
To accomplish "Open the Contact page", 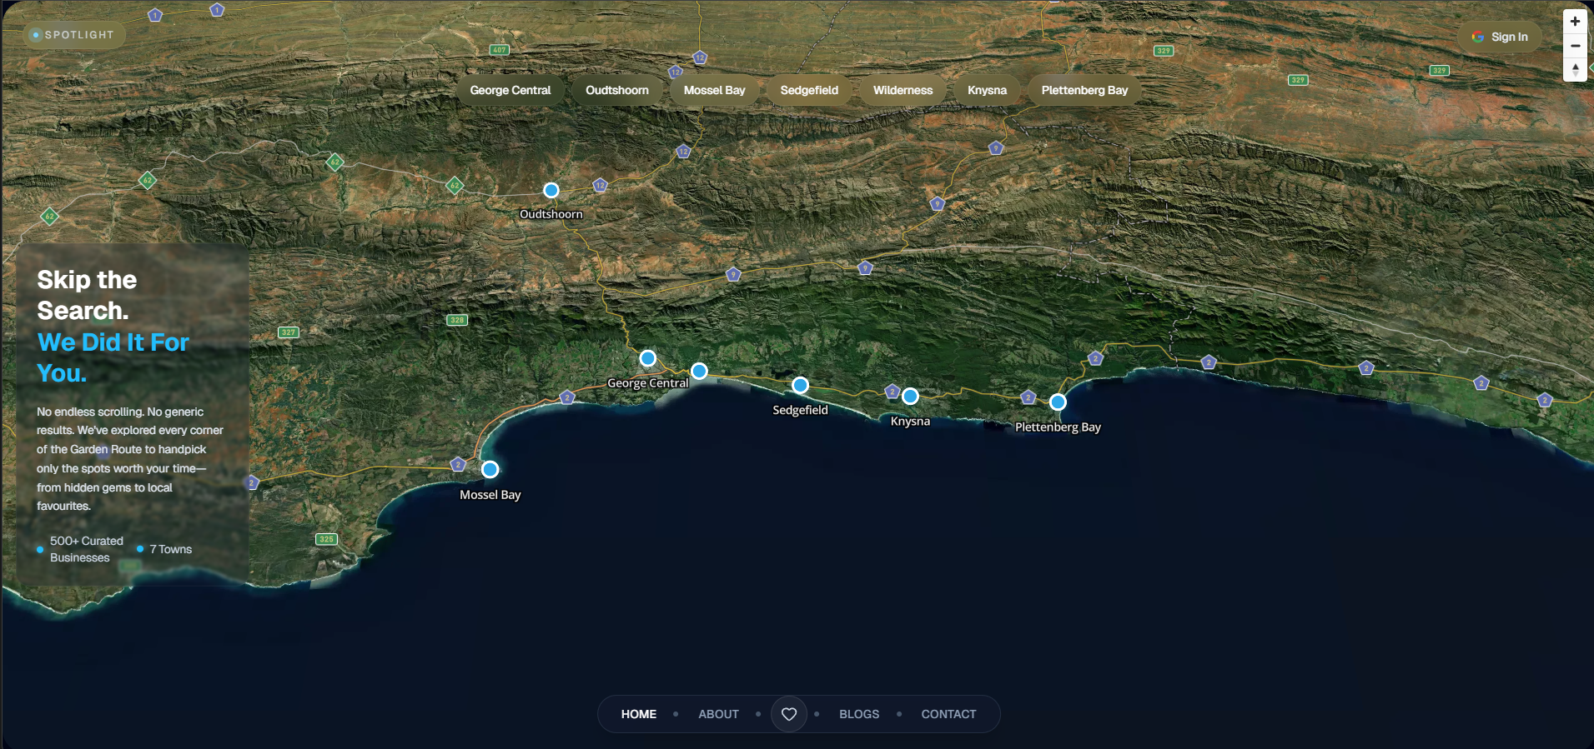I will click(948, 714).
